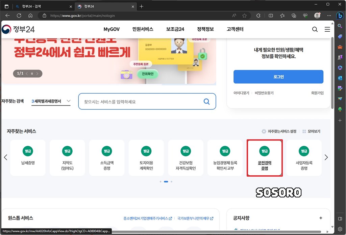
Task: Open the browser essentials heart icon
Action: (x=305, y=16)
